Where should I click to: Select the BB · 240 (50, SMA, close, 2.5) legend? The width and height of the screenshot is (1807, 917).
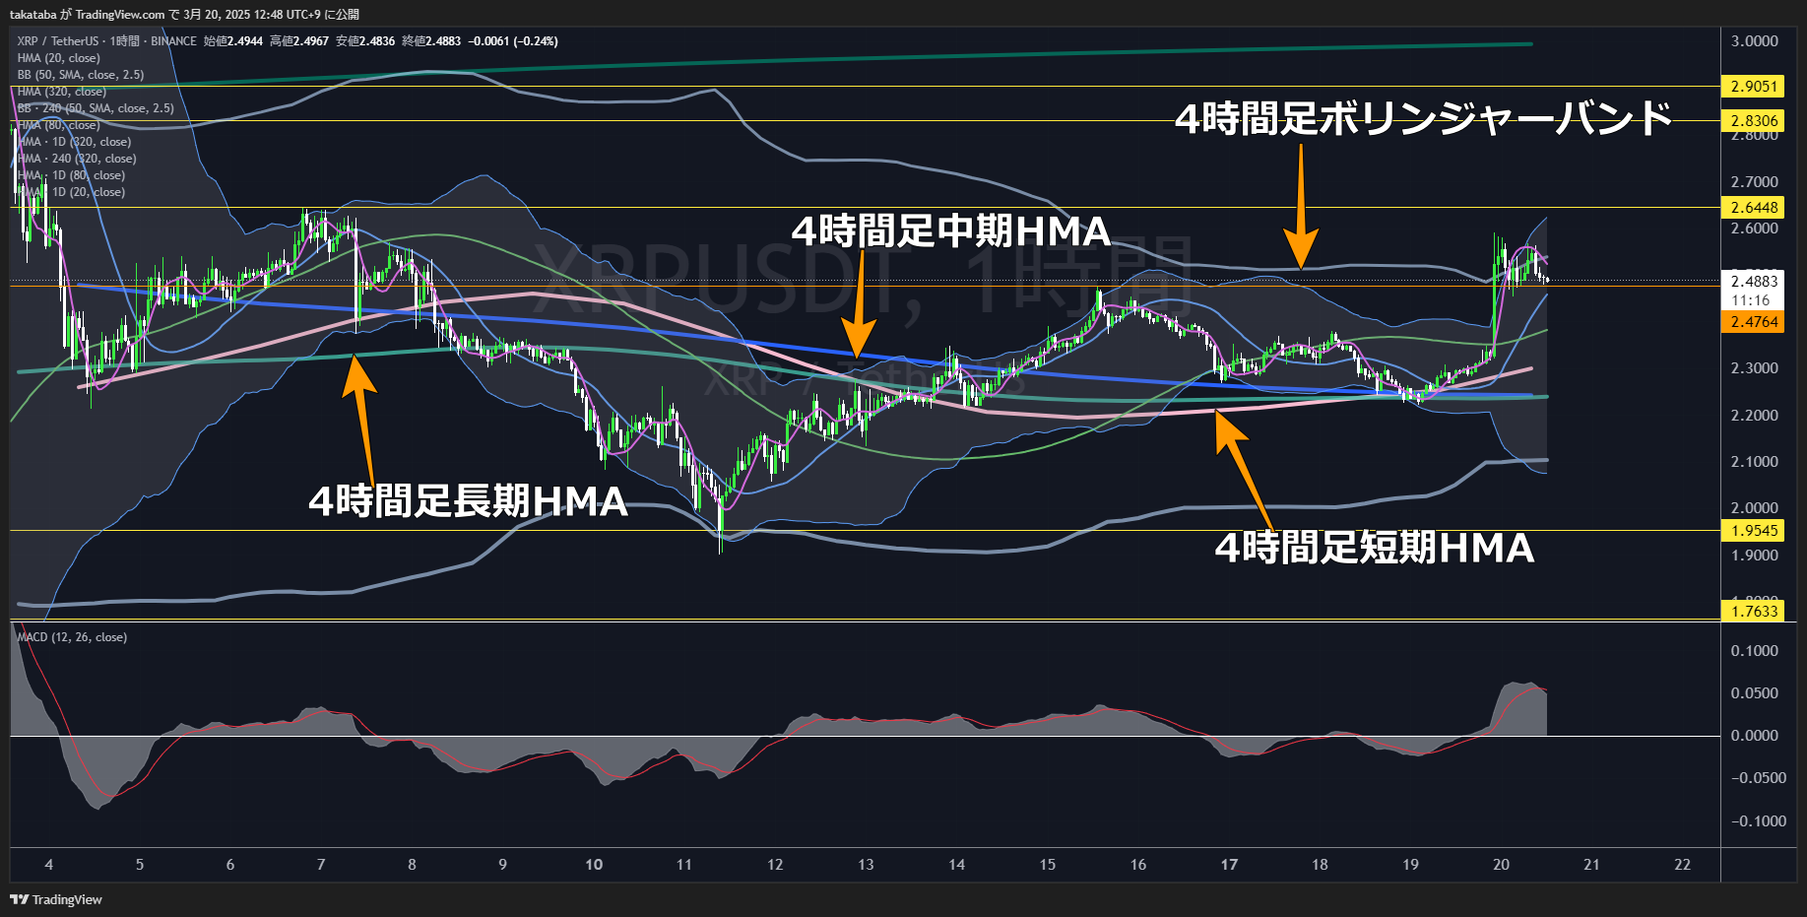(96, 108)
